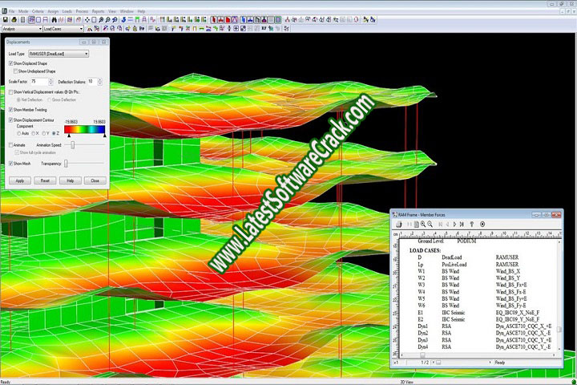Click the Close button in Displacements dialog
The image size is (577, 385).
coord(95,180)
